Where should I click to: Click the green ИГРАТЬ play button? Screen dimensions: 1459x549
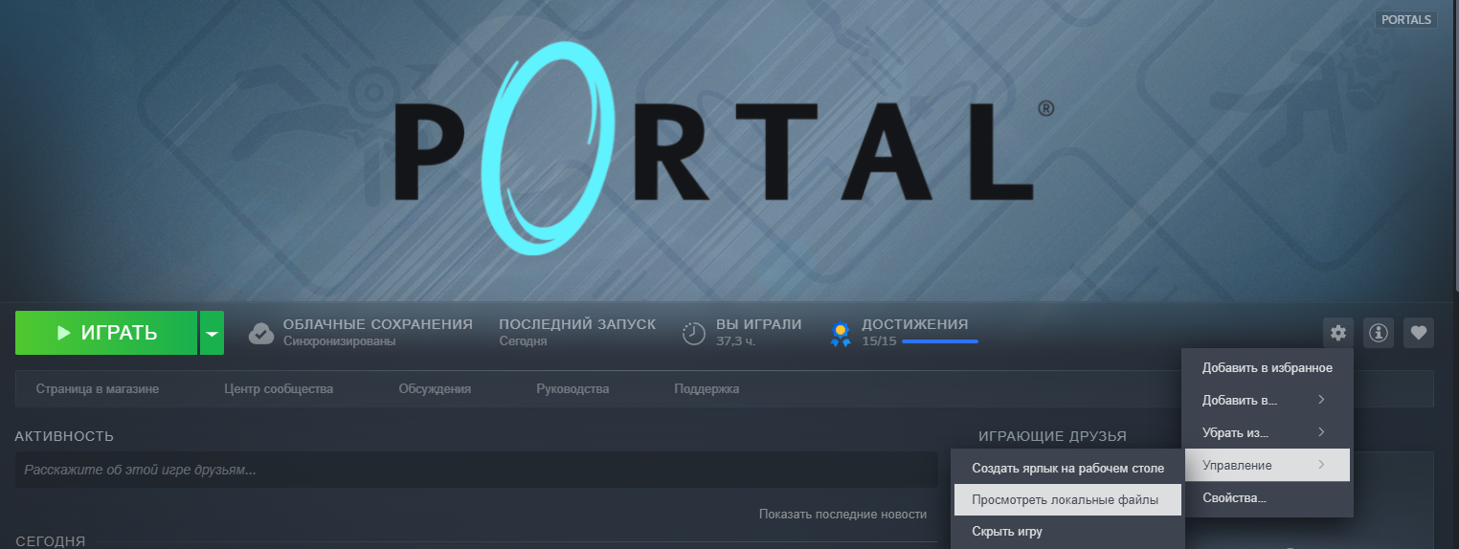[x=105, y=333]
